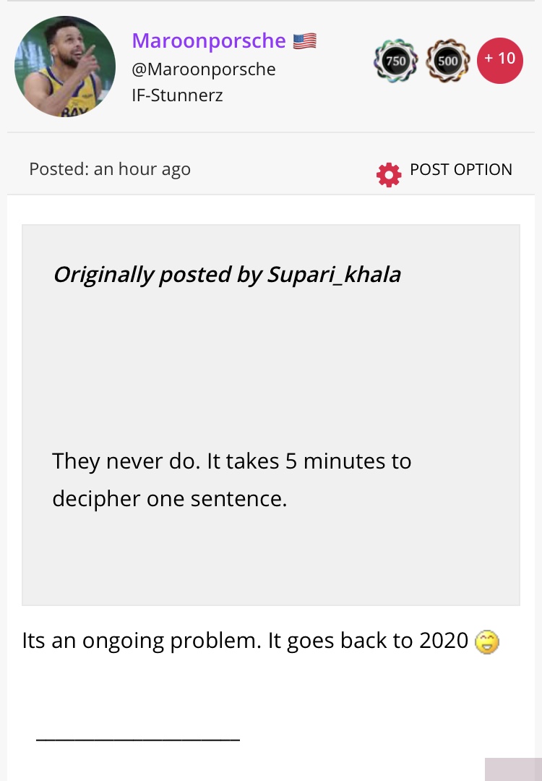This screenshot has width=542, height=781.
Task: View the 750 milestone badge
Action: tap(396, 61)
